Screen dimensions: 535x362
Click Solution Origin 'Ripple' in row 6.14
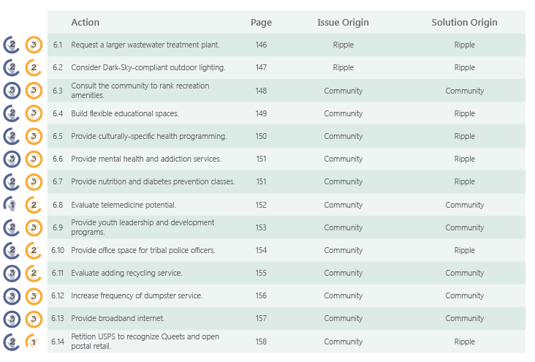tap(464, 342)
